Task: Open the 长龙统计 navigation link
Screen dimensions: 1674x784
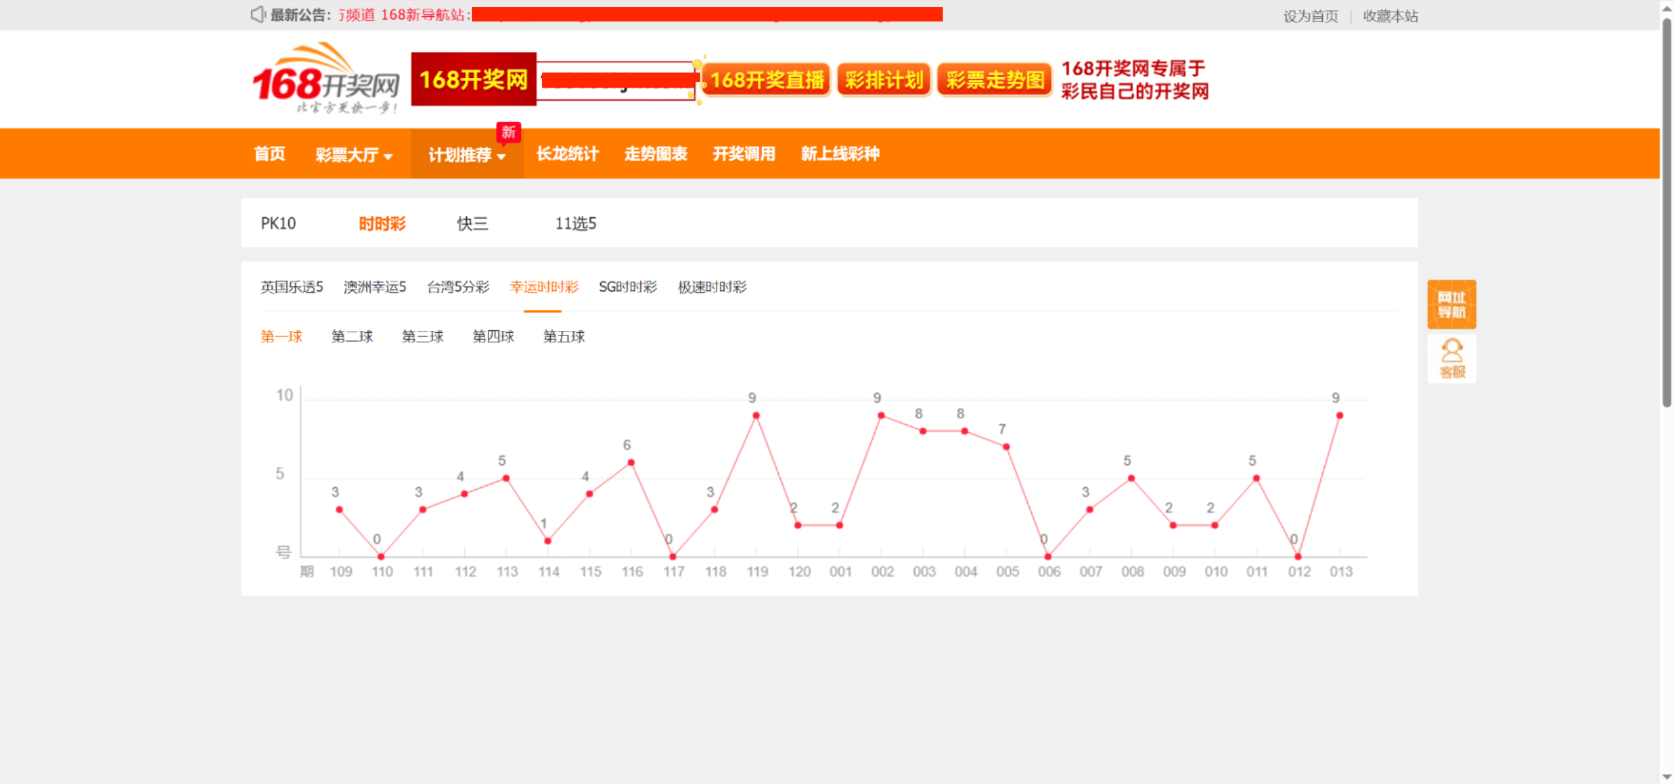Action: coord(567,154)
